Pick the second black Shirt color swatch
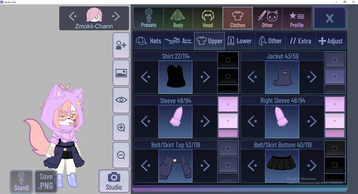The width and height of the screenshot is (358, 194). pyautogui.click(x=228, y=76)
